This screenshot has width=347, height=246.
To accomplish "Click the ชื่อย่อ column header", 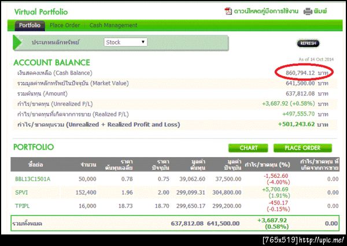I will click(36, 165).
